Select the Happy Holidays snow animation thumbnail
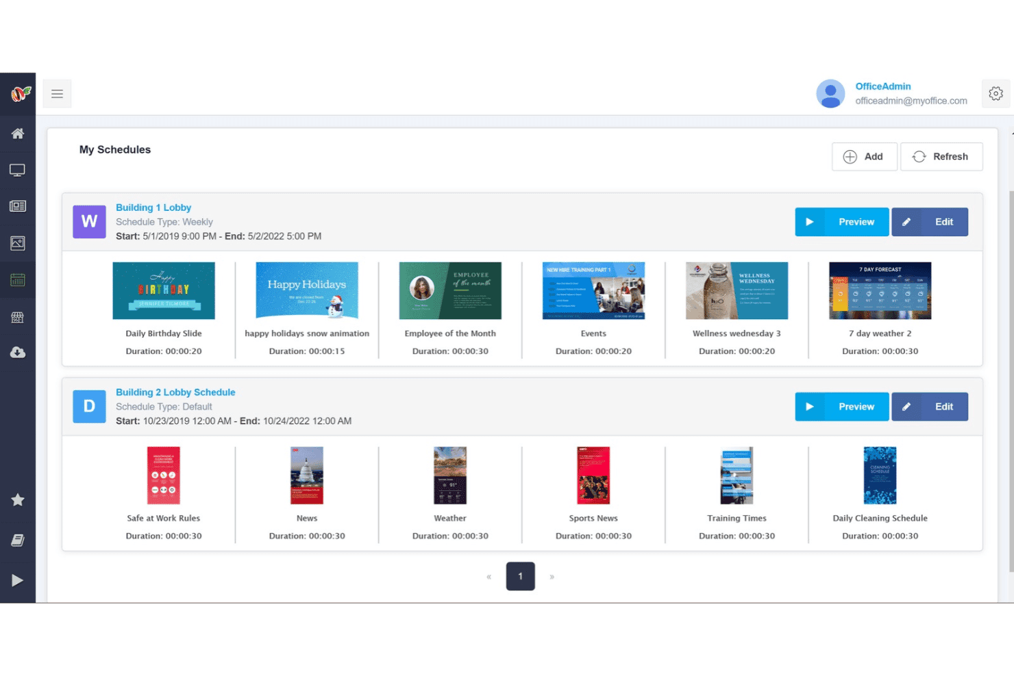Viewport: 1014px width, 676px height. [307, 290]
